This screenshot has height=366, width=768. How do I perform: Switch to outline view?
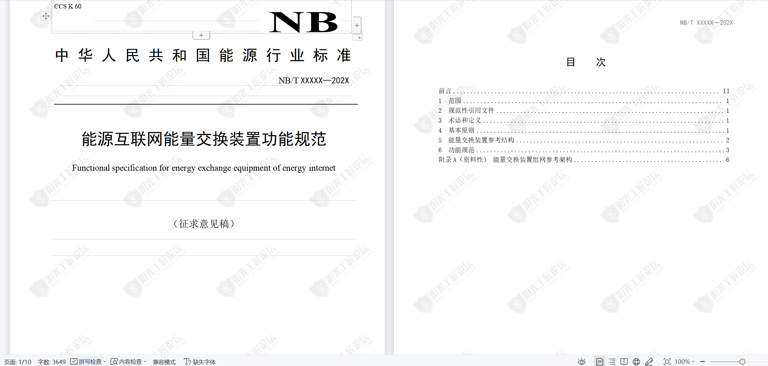click(x=612, y=362)
